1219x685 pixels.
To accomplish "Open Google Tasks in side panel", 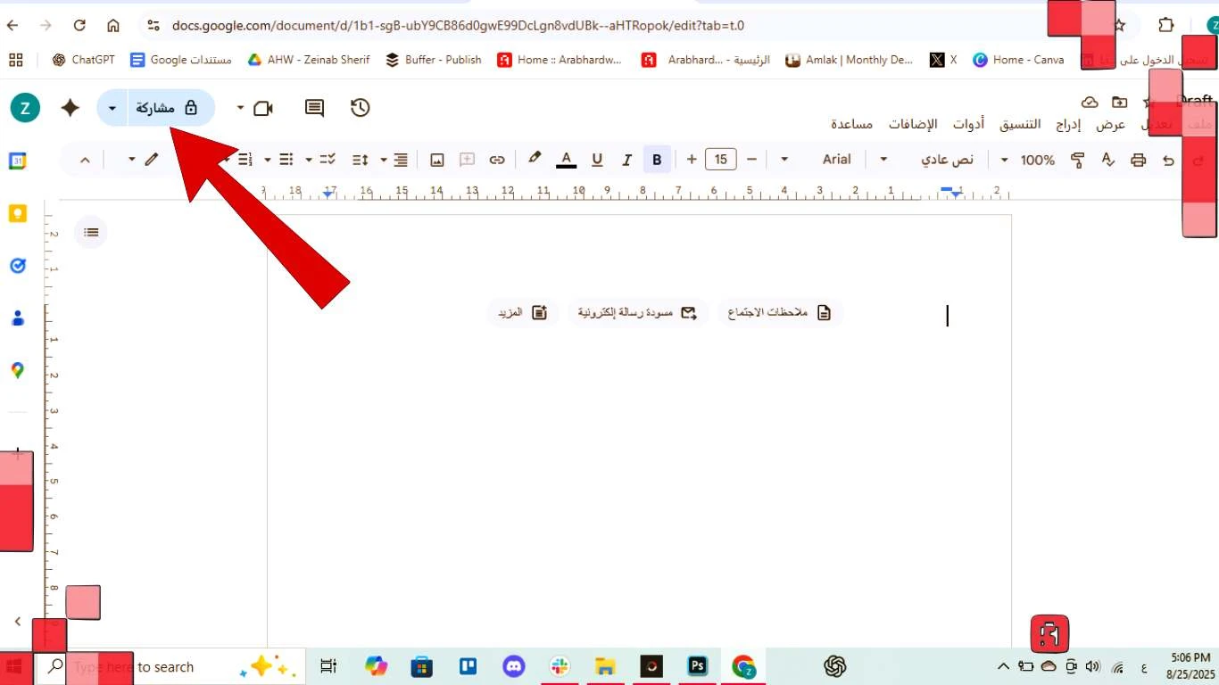I will point(17,266).
